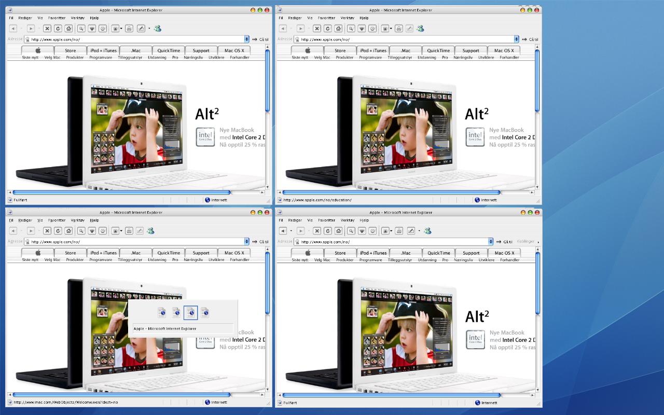Show History pane in upper-left window
This screenshot has height=415, width=664.
click(x=103, y=29)
